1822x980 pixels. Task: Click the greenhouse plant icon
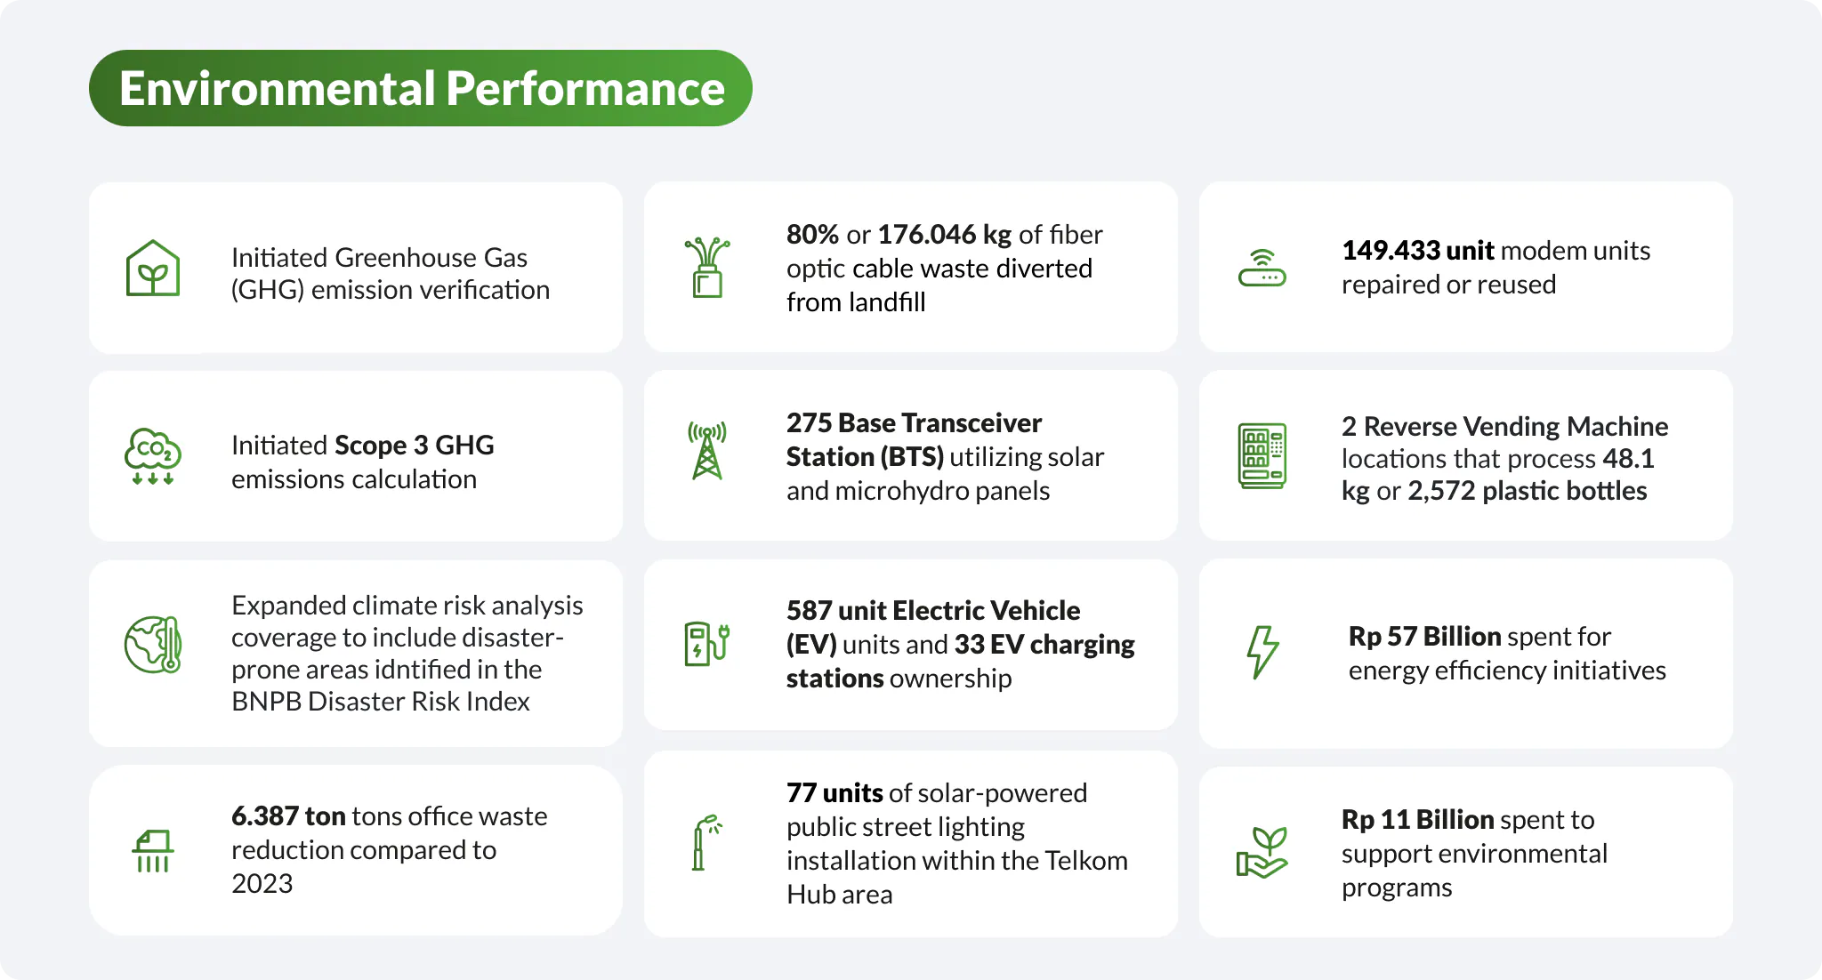point(153,268)
